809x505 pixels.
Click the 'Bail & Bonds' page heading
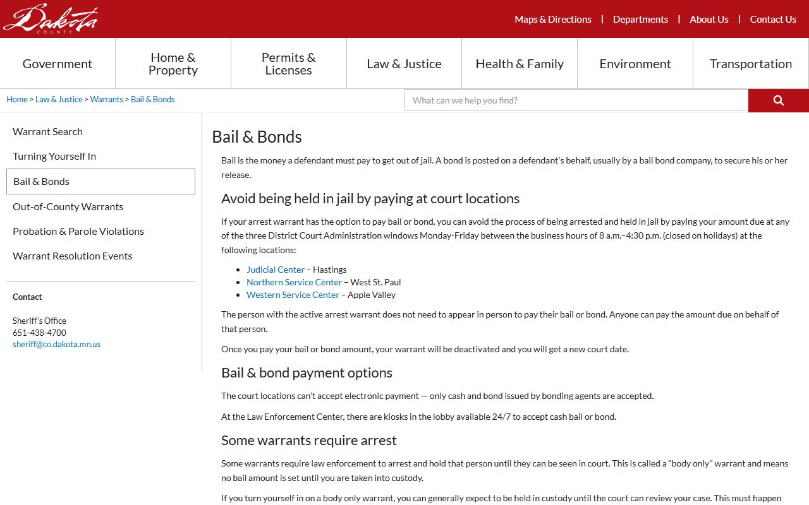click(x=257, y=137)
